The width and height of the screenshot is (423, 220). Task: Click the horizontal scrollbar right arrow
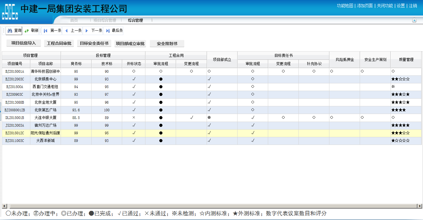419,206
